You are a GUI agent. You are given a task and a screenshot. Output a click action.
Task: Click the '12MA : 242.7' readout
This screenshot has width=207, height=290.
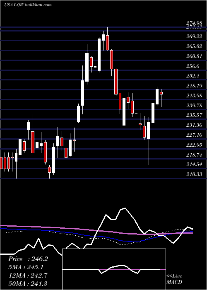28,275
